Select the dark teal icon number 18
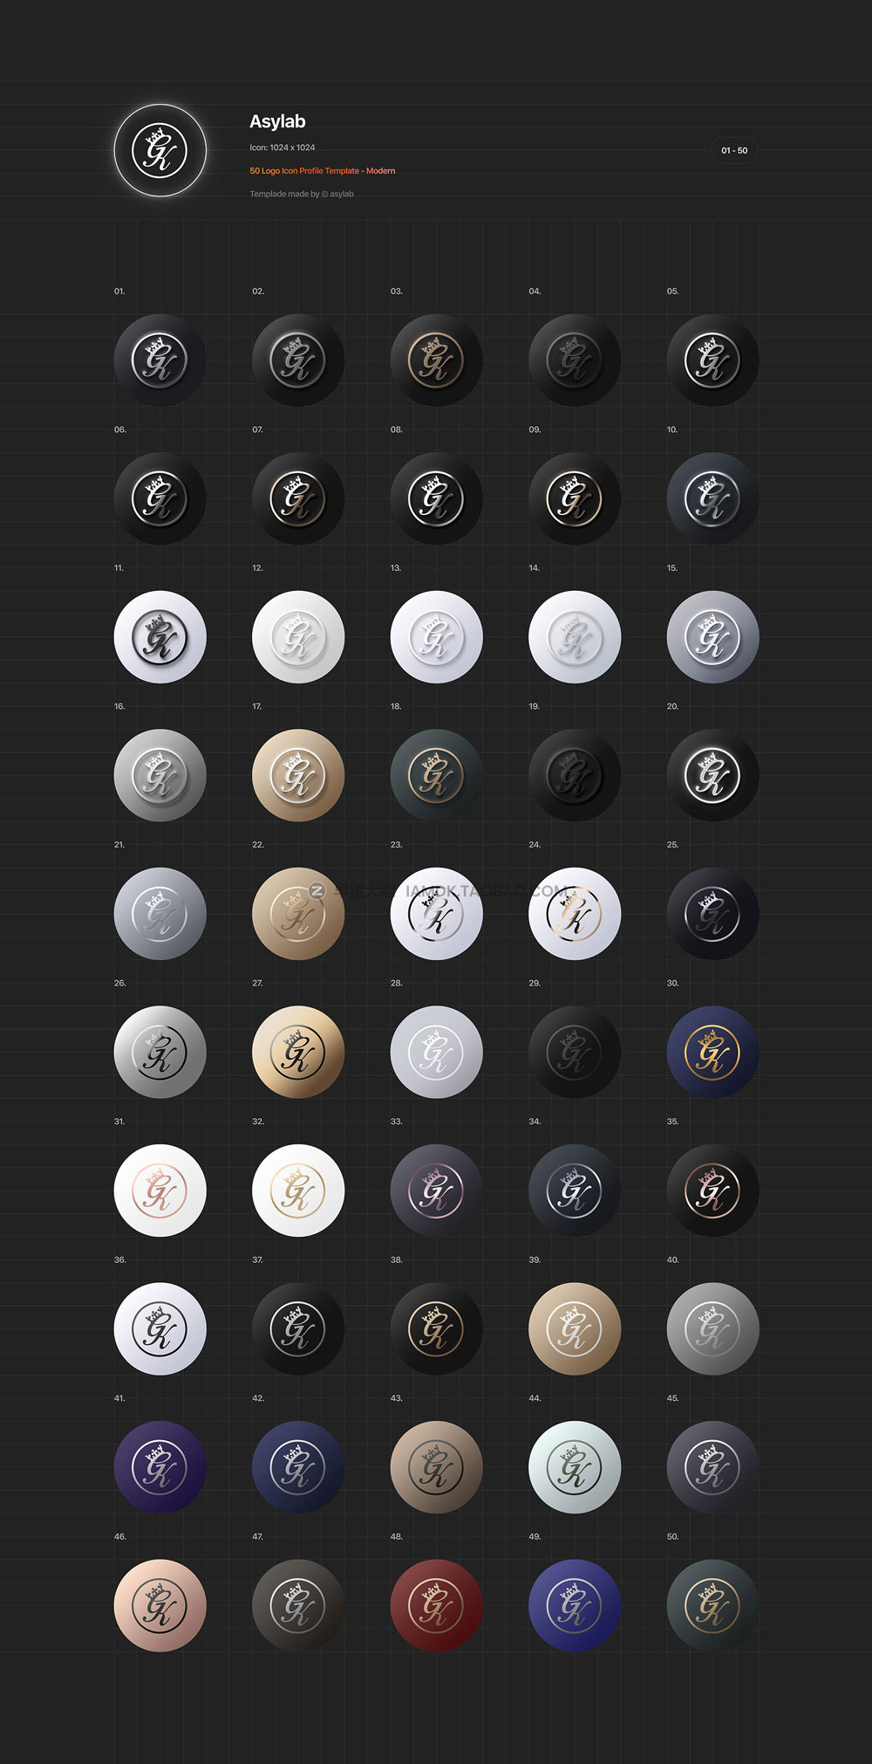The height and width of the screenshot is (1764, 872). pyautogui.click(x=436, y=775)
